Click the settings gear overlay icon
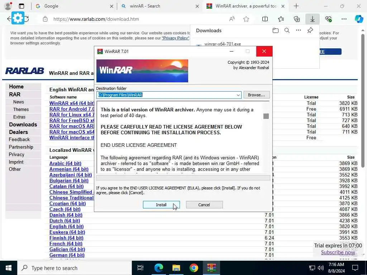The image size is (367, 275). tap(18, 18)
